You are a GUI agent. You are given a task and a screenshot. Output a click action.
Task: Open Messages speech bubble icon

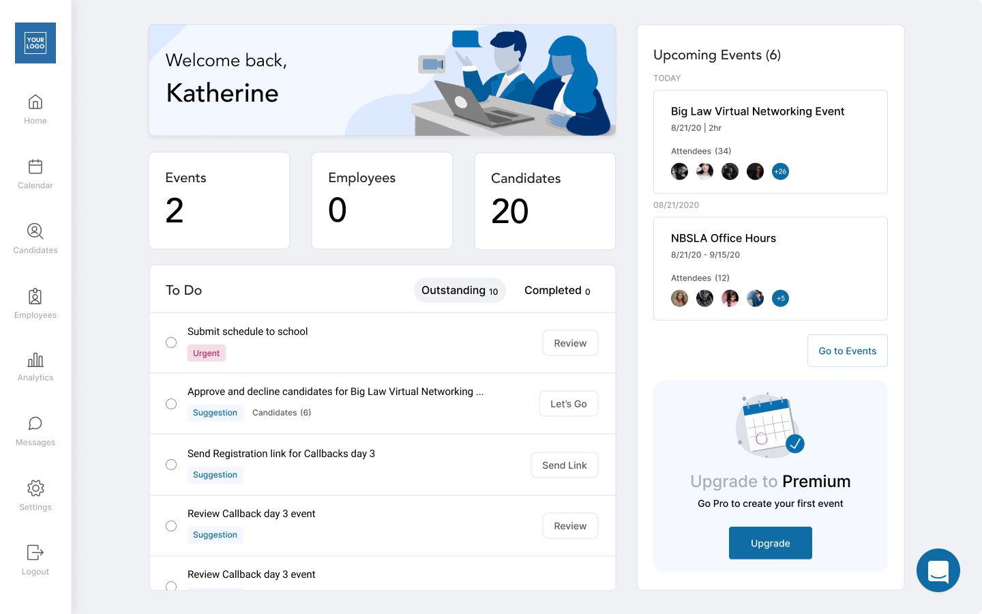coord(35,424)
